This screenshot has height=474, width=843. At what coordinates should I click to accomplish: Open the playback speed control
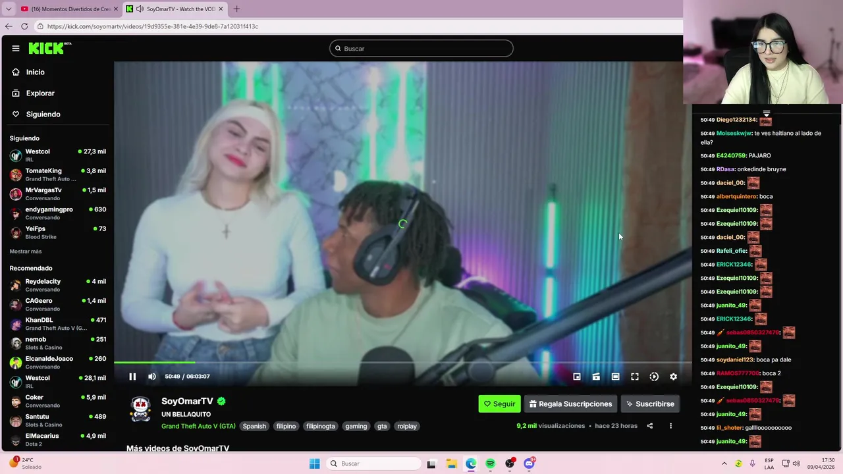pos(654,377)
